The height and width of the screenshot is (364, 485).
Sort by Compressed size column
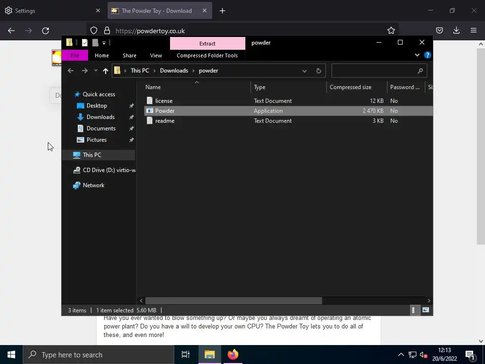click(357, 87)
